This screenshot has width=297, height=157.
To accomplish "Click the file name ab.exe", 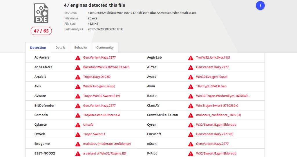I will (93, 18).
